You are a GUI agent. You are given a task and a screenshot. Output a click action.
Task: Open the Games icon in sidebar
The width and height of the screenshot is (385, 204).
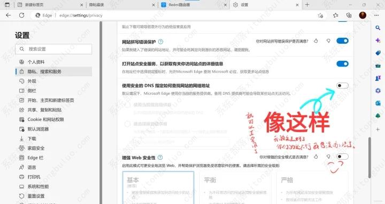point(378,78)
